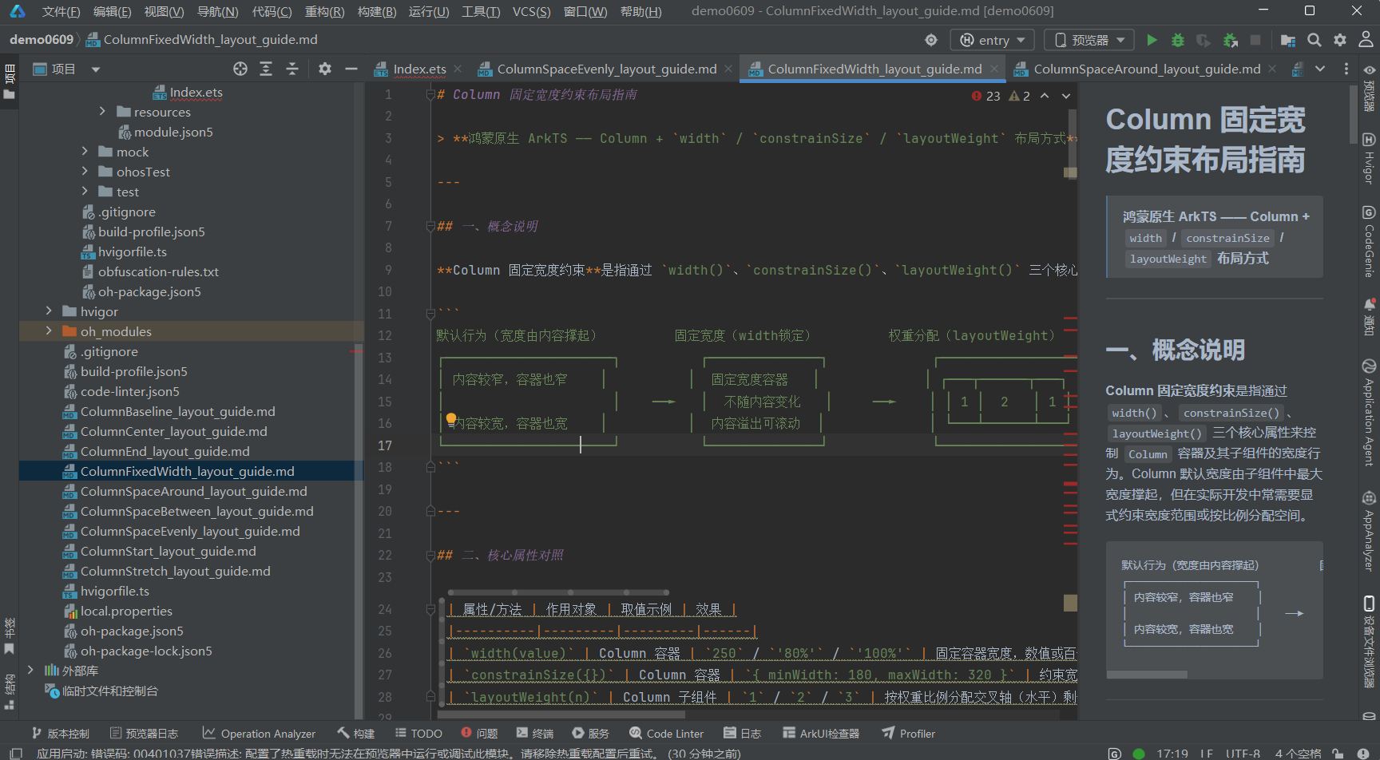Viewport: 1380px width, 760px height.
Task: Open the Hvigor side panel
Action: click(x=1369, y=157)
